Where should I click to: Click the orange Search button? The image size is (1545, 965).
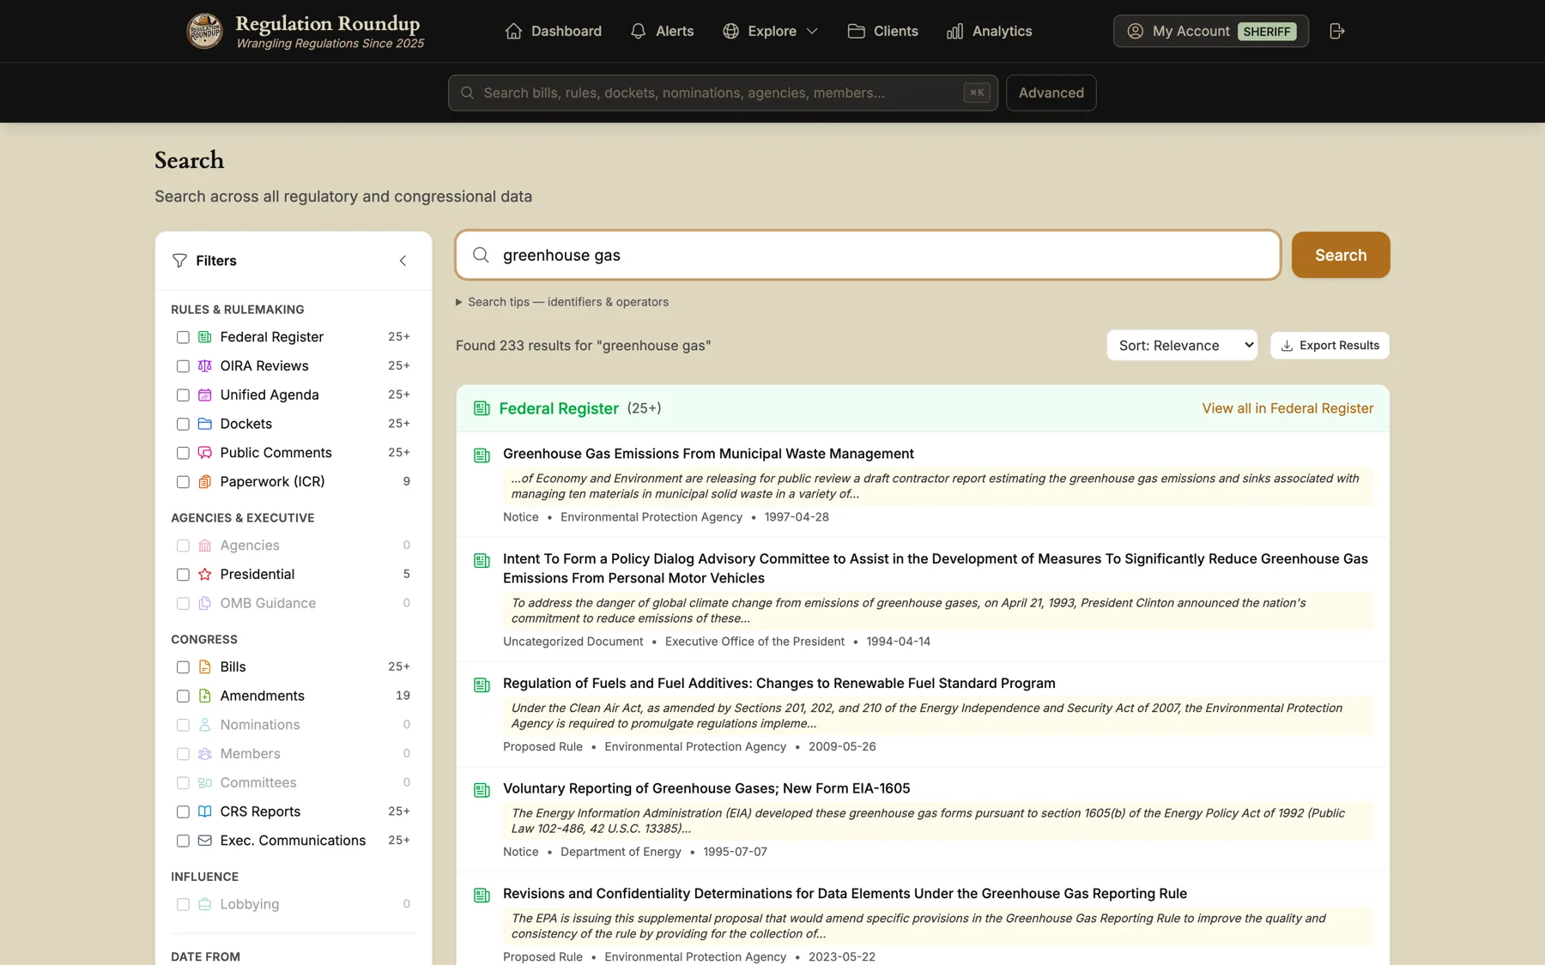click(x=1341, y=255)
